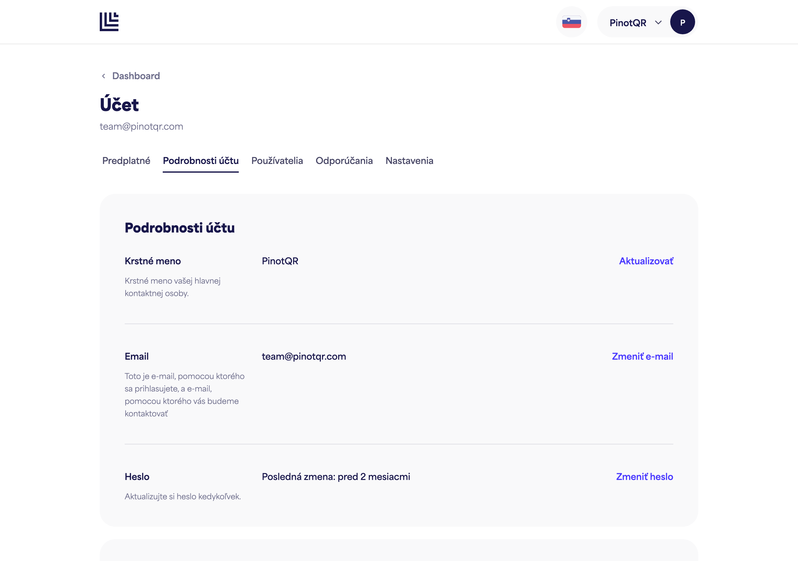Click the PinotQR logo in the header
This screenshot has width=798, height=561.
pos(109,22)
